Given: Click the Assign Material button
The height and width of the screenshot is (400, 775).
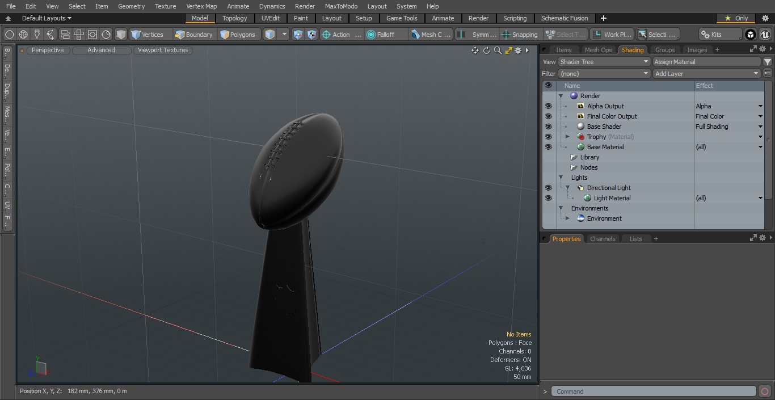Looking at the screenshot, I should click(706, 62).
